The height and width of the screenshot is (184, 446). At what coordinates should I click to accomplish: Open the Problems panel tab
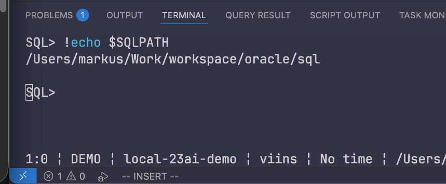49,15
